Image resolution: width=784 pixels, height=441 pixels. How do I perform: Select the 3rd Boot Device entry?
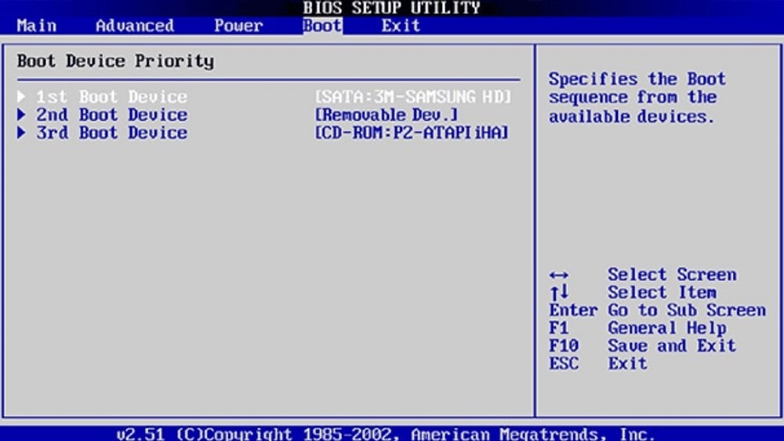pos(111,133)
